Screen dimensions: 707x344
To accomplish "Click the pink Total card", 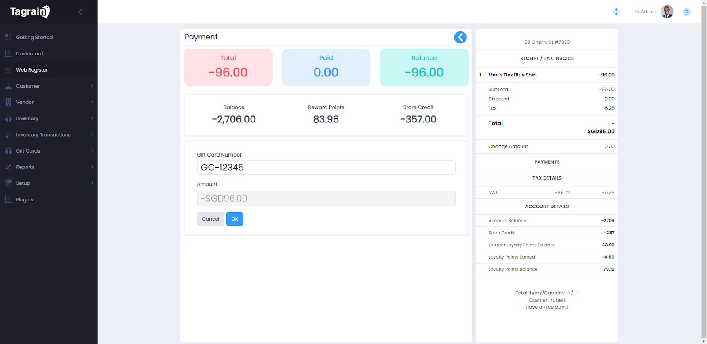I will [x=228, y=67].
